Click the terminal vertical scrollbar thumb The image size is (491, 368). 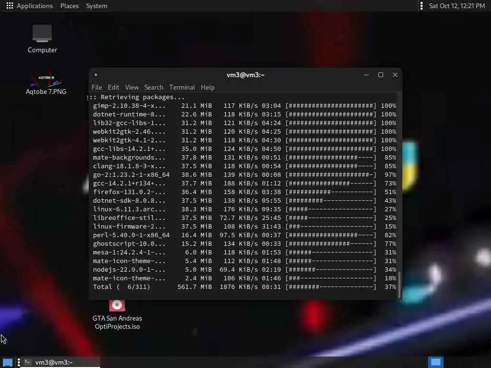[x=399, y=285]
